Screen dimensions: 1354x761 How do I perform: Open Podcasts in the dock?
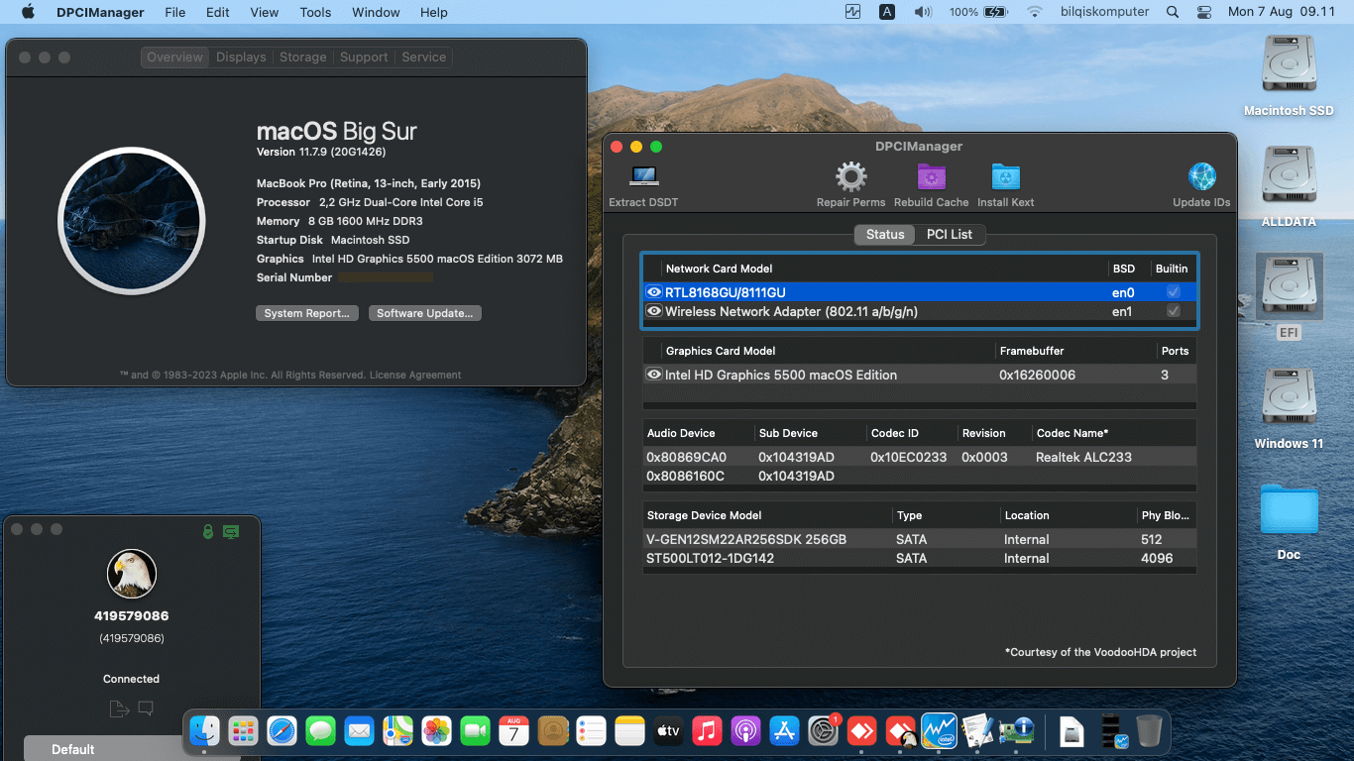(745, 731)
